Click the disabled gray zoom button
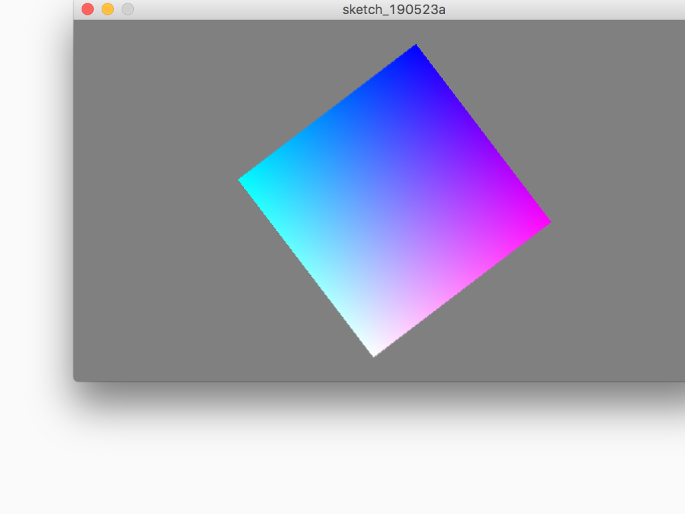The image size is (685, 514). 128,9
